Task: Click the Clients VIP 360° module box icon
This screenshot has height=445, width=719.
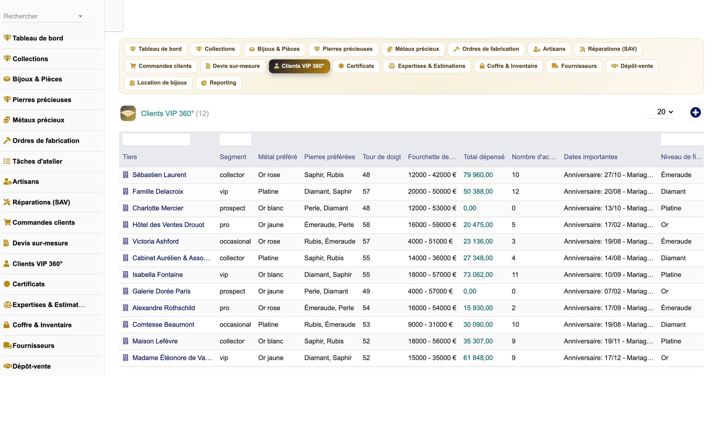Action: coord(128,113)
